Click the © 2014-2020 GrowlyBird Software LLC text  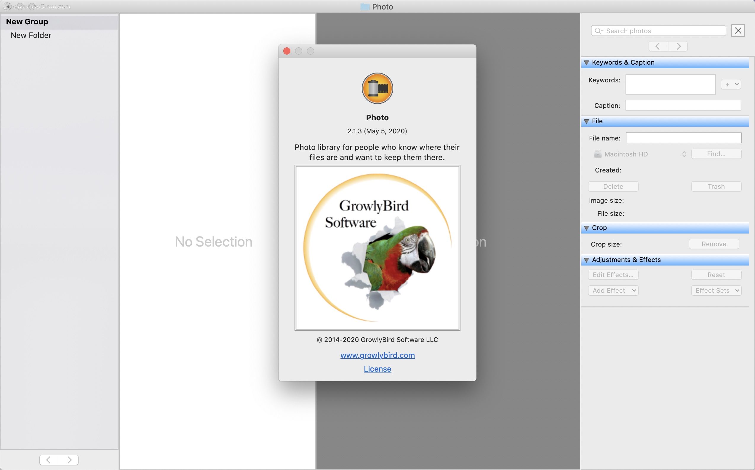pos(377,340)
